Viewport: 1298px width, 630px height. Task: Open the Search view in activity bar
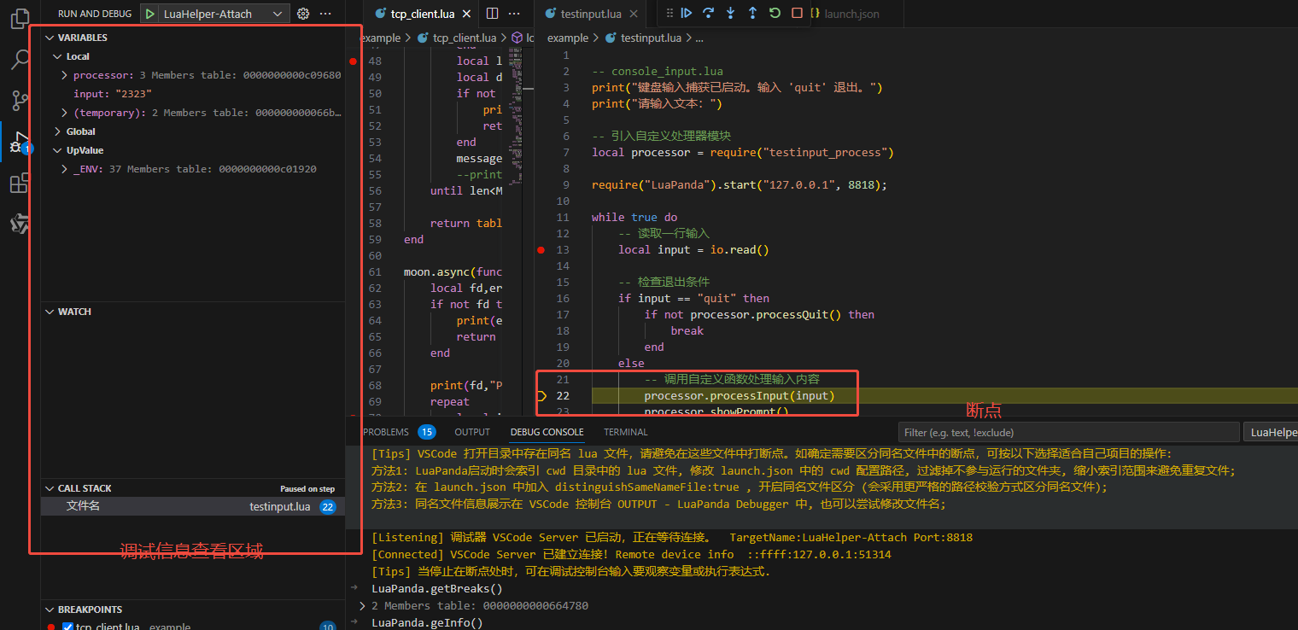coord(20,60)
